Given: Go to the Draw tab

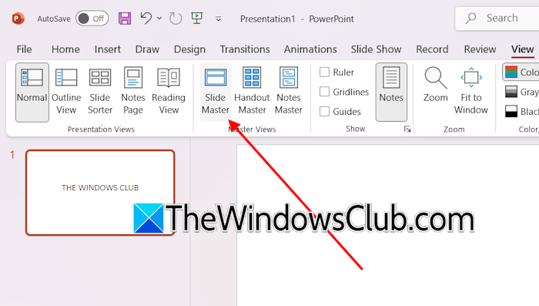Looking at the screenshot, I should (x=147, y=49).
